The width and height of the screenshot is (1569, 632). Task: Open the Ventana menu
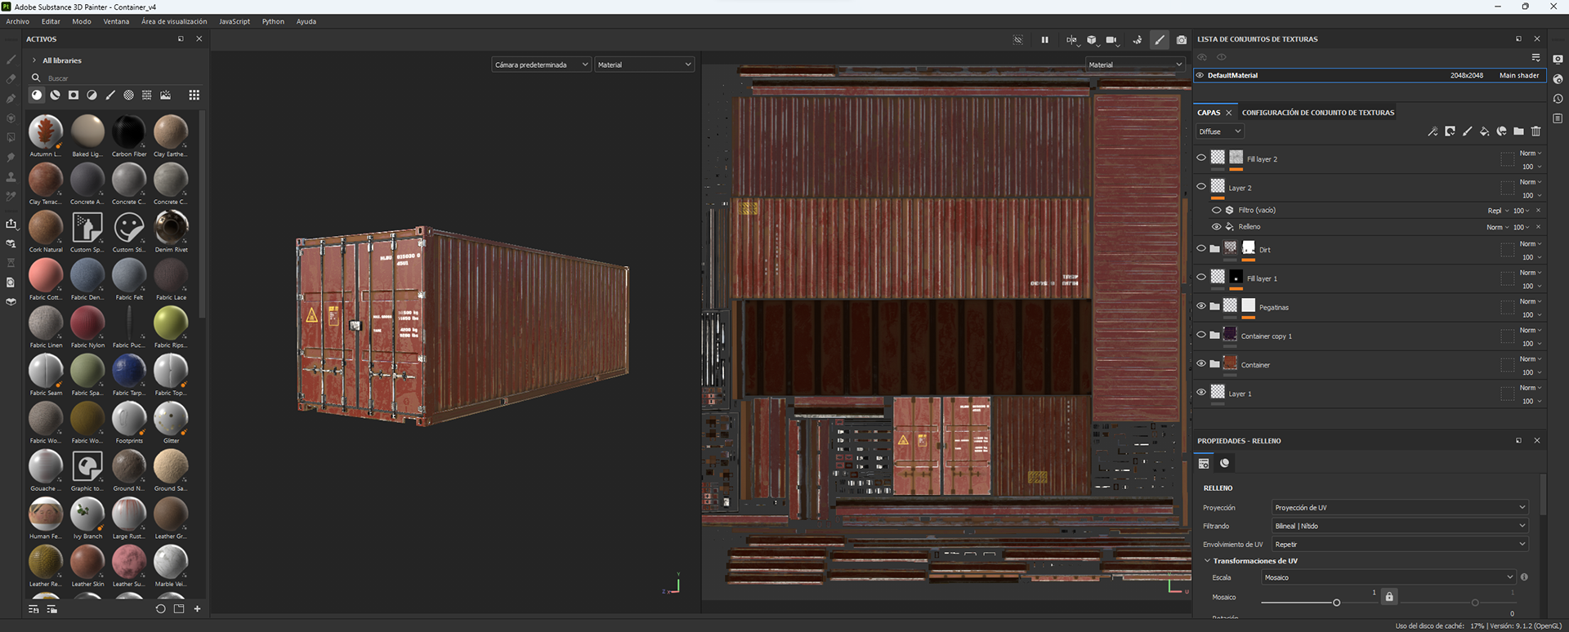tap(116, 21)
